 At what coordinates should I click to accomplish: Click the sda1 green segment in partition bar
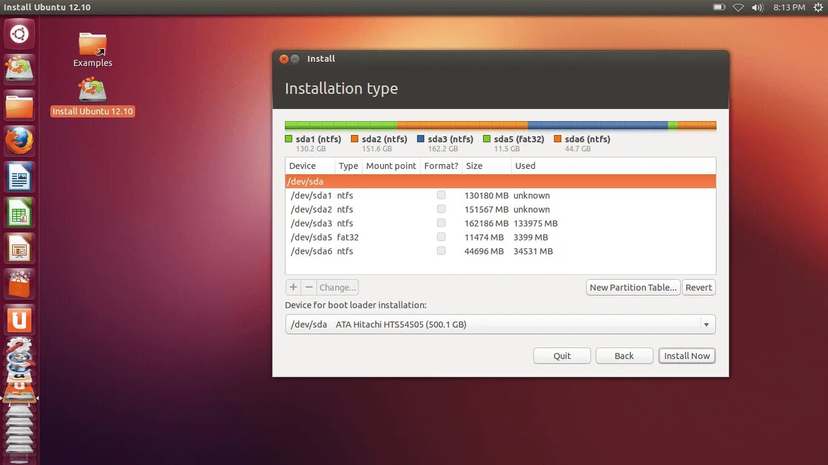click(x=341, y=125)
